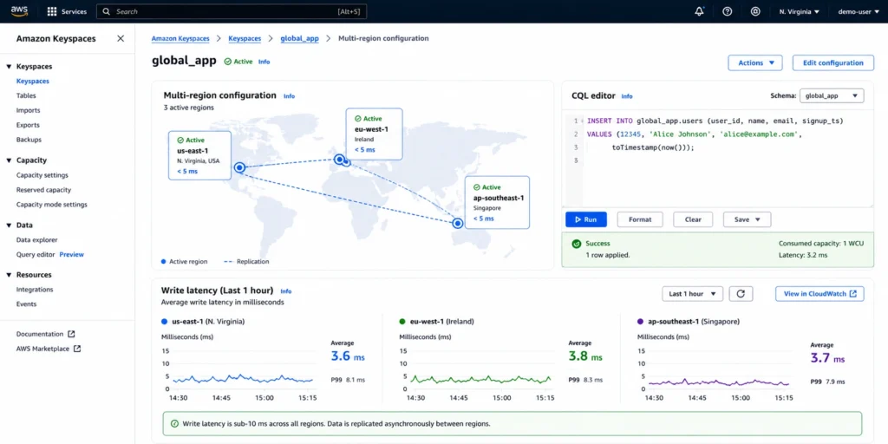
Task: Collapse the Keyspaces navigation section
Action: (x=9, y=67)
